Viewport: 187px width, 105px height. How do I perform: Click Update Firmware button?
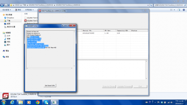tap(124, 86)
